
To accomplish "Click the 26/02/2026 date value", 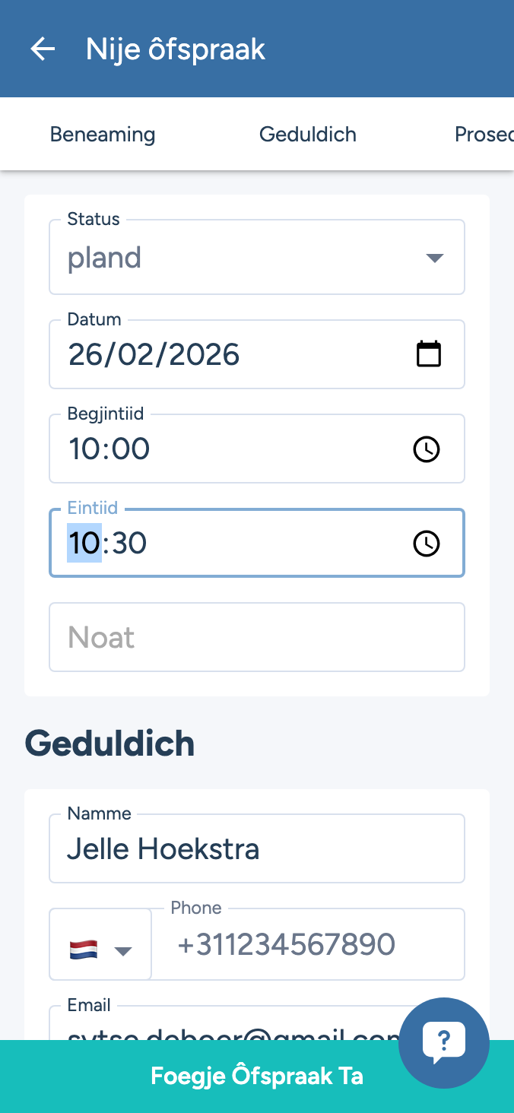I will pos(154,355).
